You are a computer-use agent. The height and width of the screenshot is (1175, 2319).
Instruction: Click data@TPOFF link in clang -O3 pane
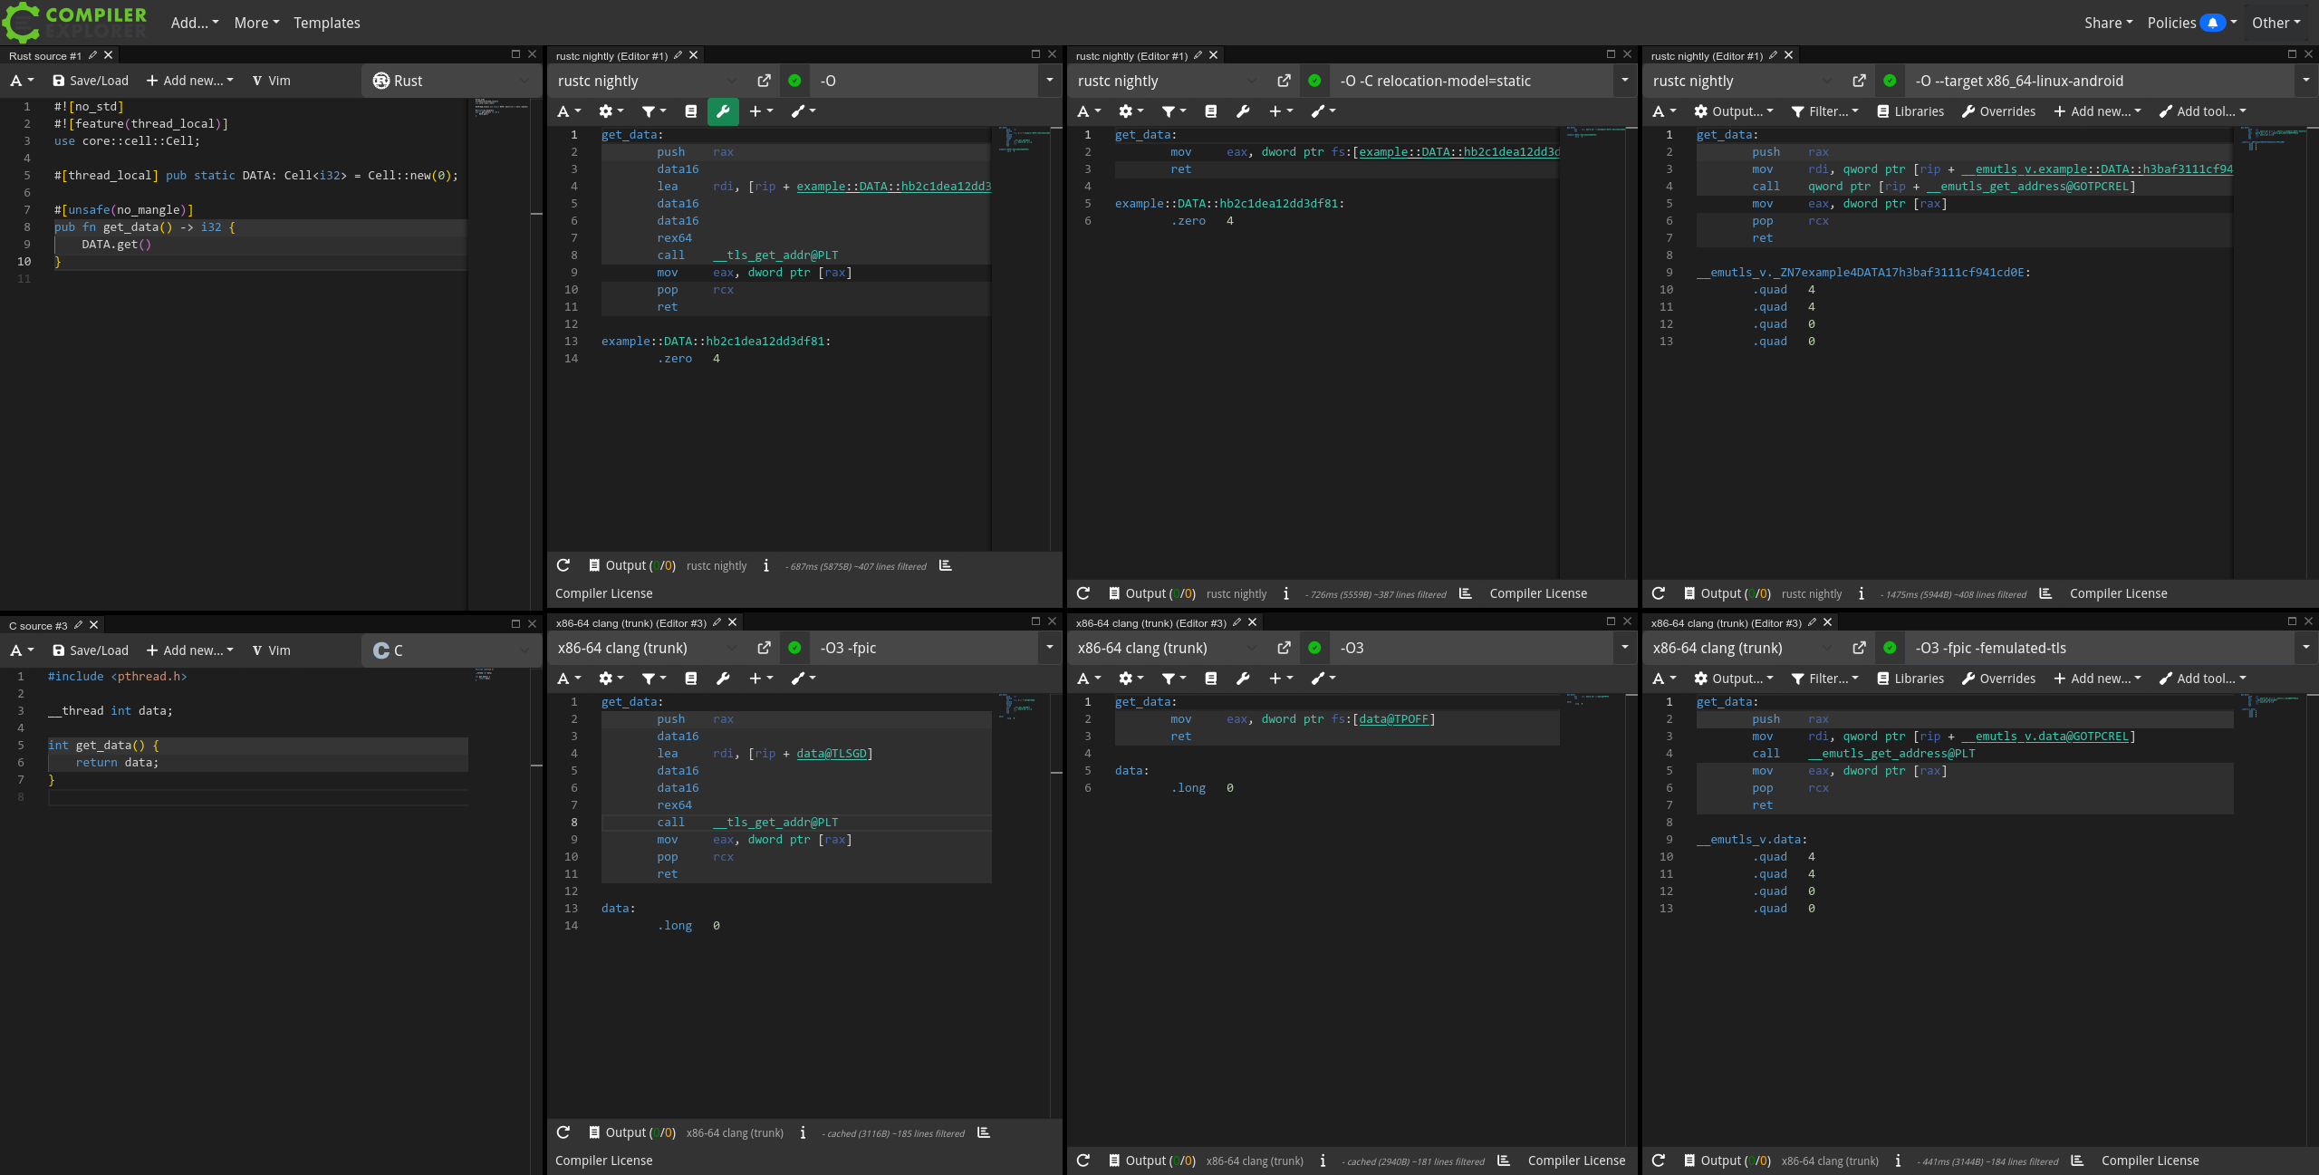click(1393, 719)
